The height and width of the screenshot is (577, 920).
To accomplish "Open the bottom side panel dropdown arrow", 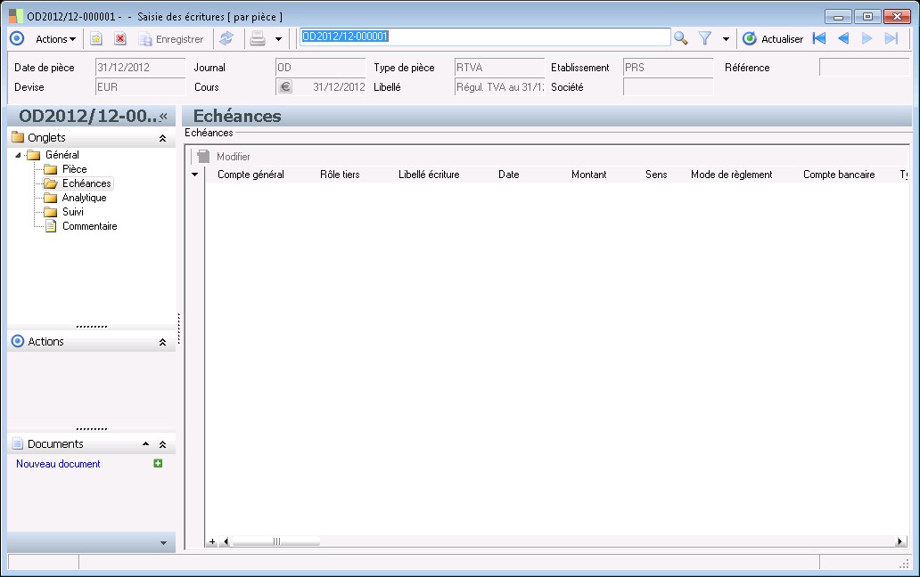I will click(163, 543).
